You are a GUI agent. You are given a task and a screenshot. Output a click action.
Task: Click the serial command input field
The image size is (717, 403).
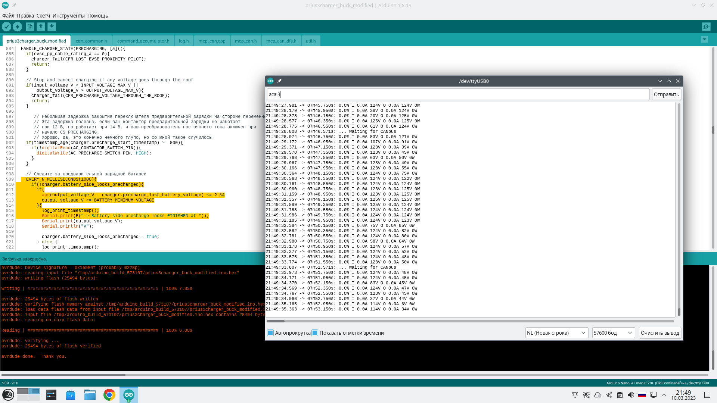458,94
